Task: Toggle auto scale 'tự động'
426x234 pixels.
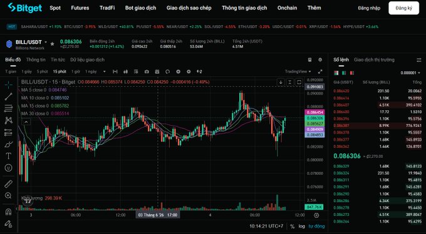Action: [x=316, y=226]
